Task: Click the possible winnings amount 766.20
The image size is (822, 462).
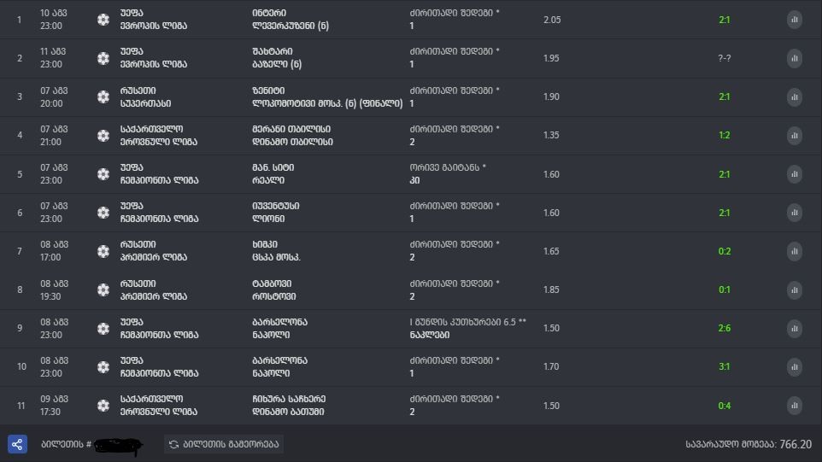Action: [796, 444]
